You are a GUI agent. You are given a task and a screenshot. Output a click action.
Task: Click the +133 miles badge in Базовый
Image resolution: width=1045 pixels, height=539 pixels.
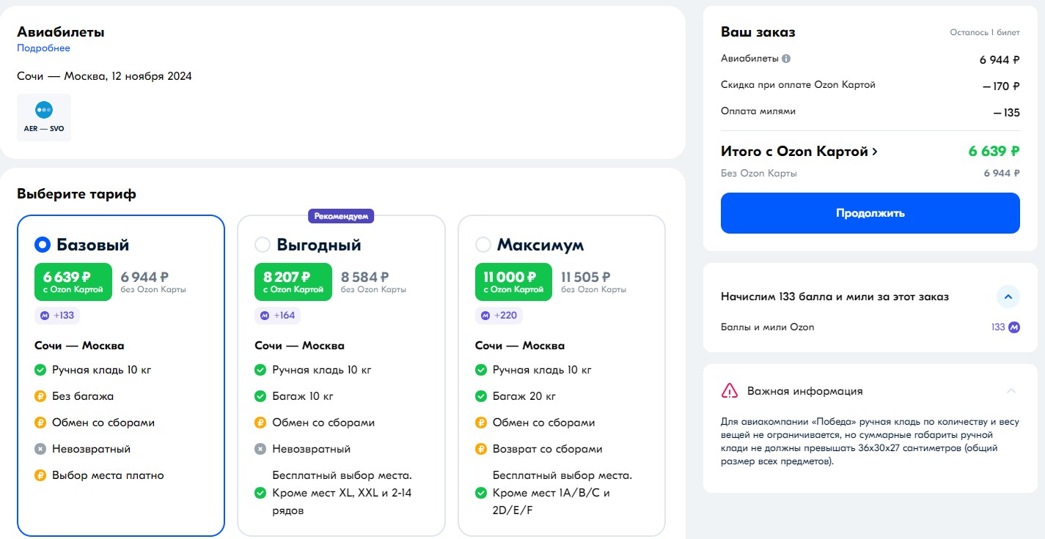(x=57, y=316)
